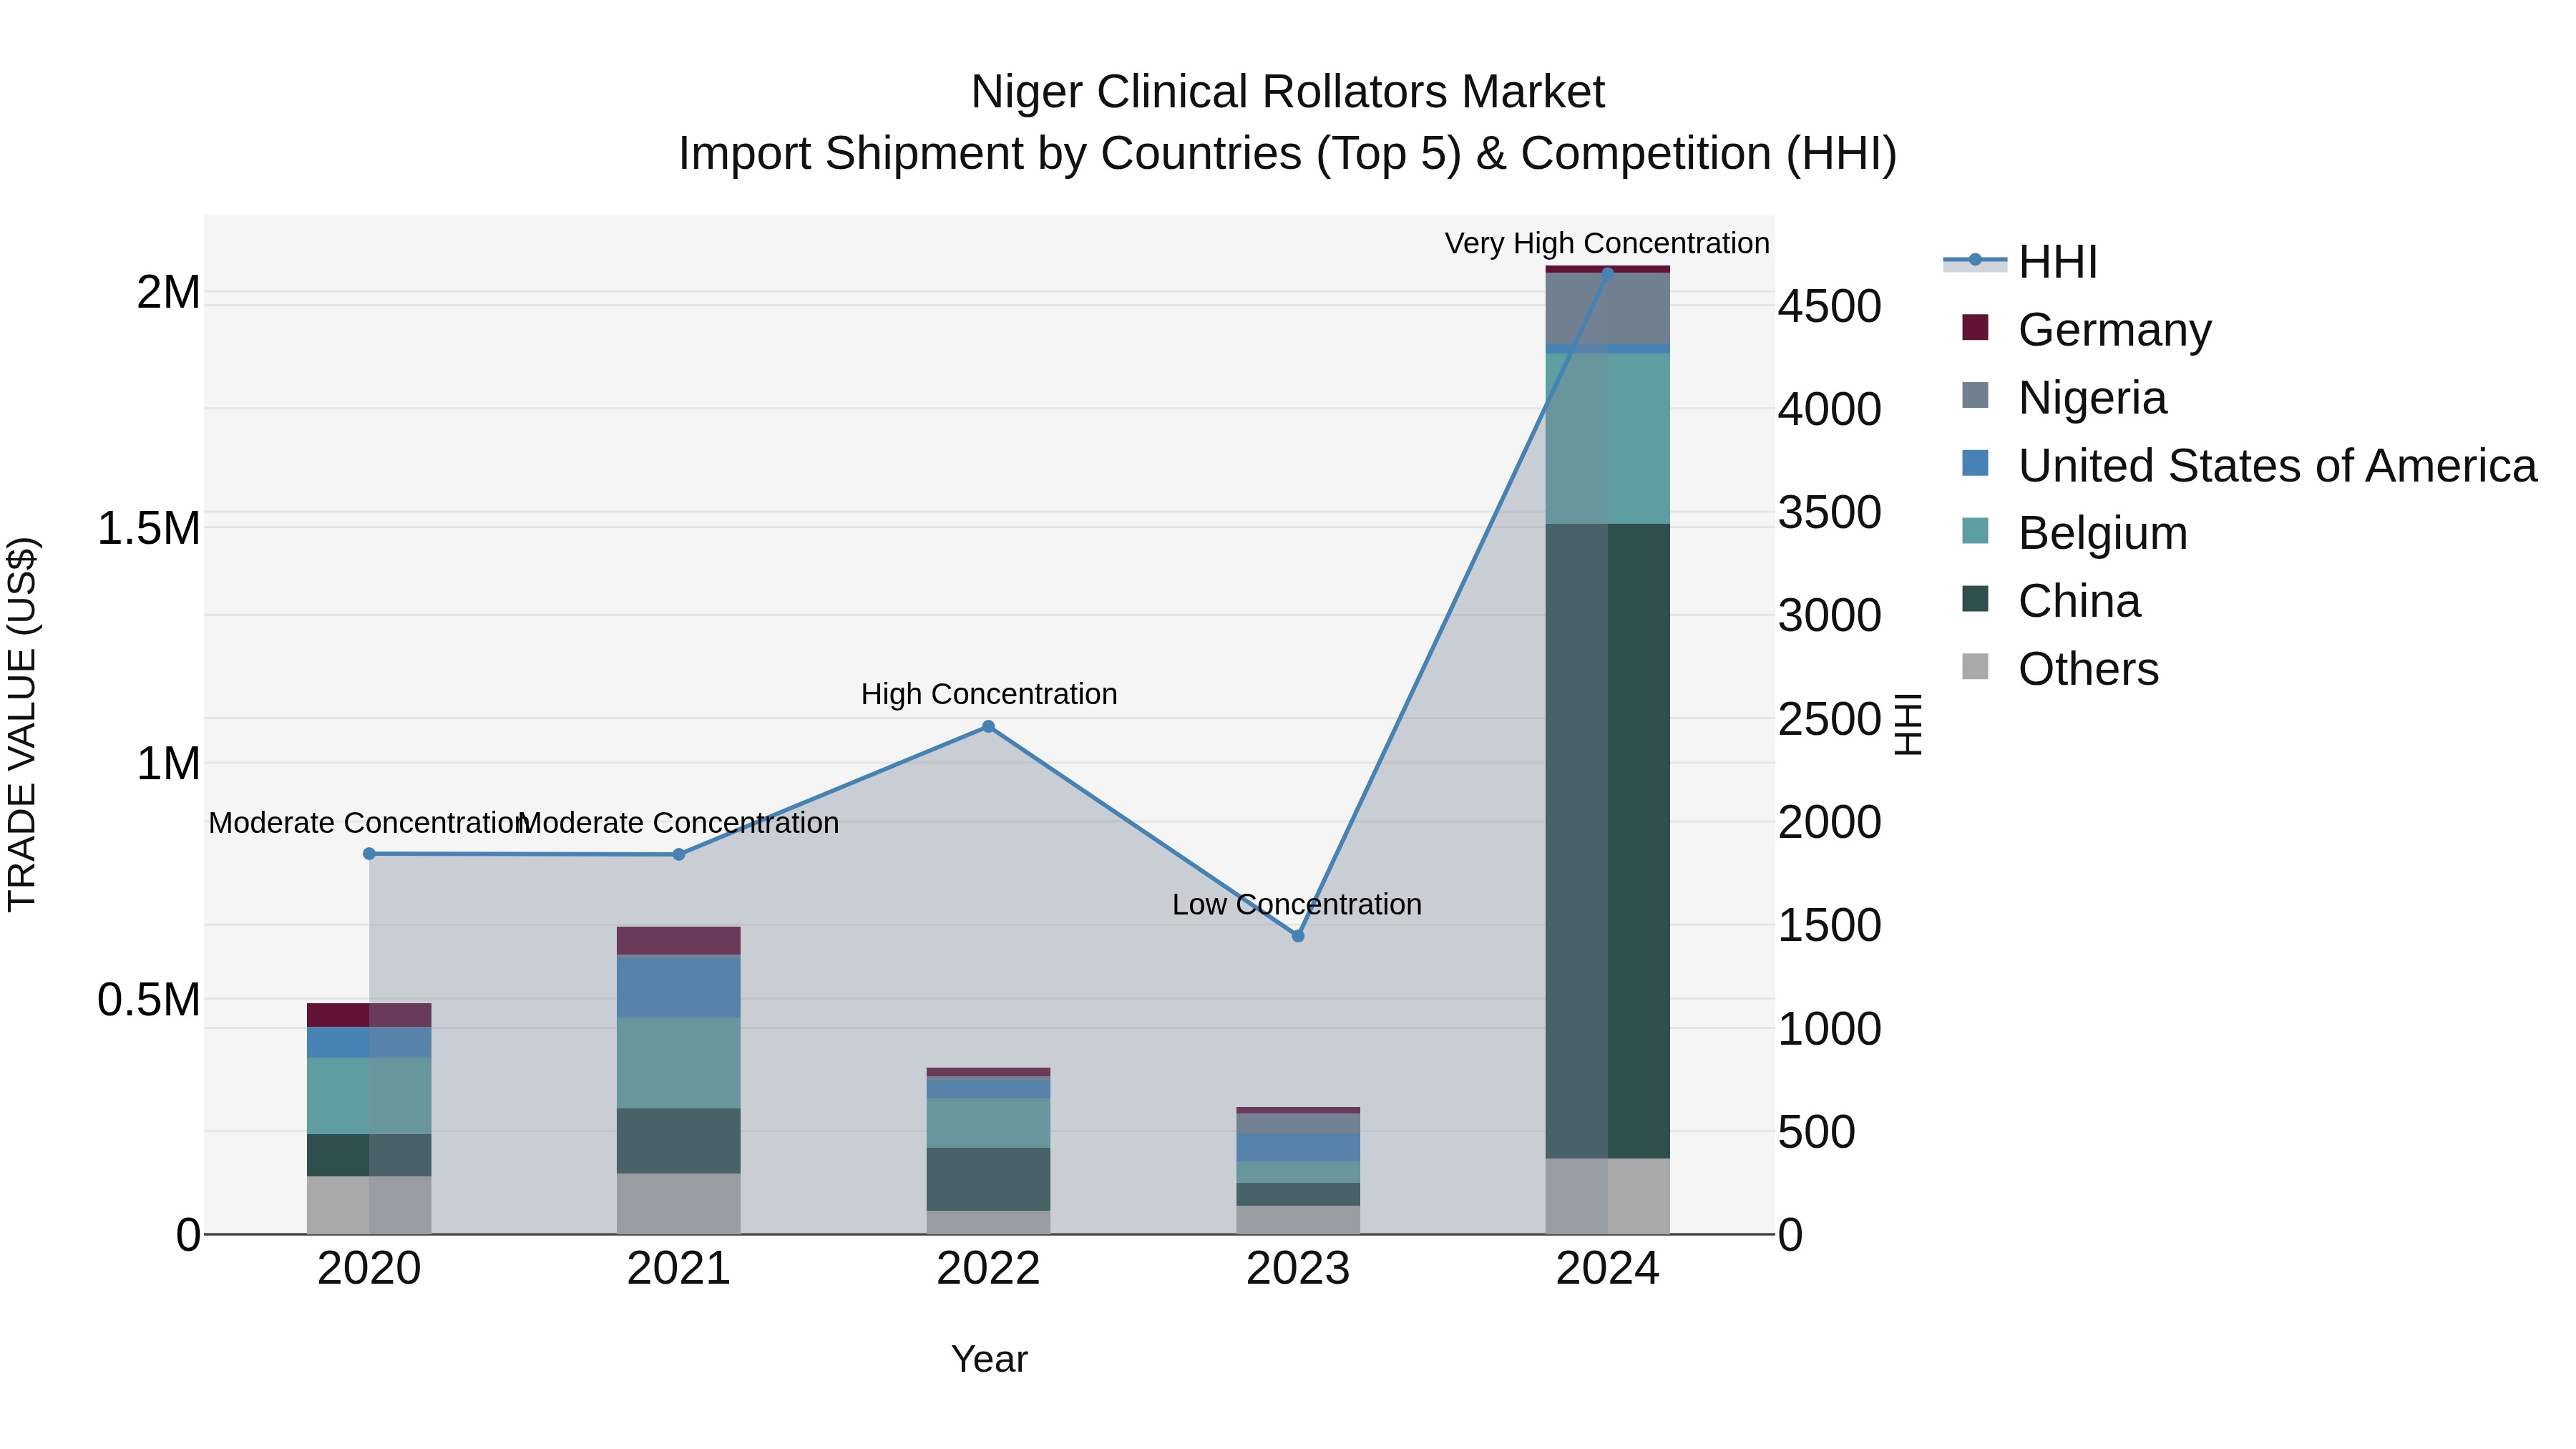Image resolution: width=2576 pixels, height=1449 pixels.
Task: Click the 'Moderate Concentration' label above 2020
Action: (368, 823)
